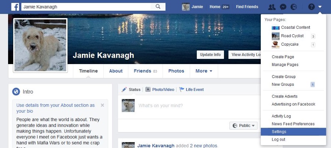Click the Road Cyclist notification count badge
The height and width of the screenshot is (148, 331).
coord(313,36)
